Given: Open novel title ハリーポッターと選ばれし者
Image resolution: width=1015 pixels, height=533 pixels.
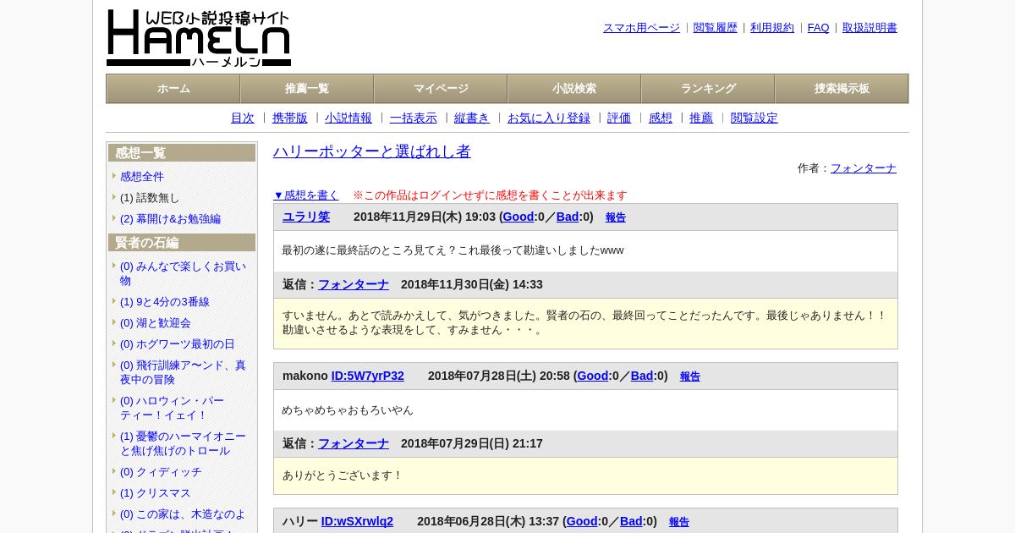Looking at the screenshot, I should [372, 151].
